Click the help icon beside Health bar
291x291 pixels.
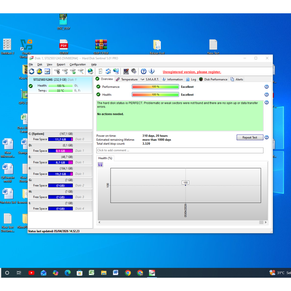[x=267, y=94]
